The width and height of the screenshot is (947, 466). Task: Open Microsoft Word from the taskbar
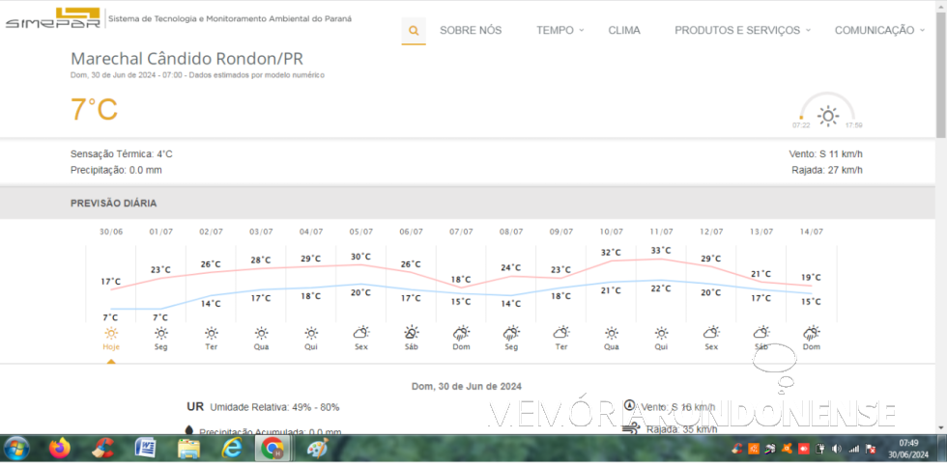146,449
